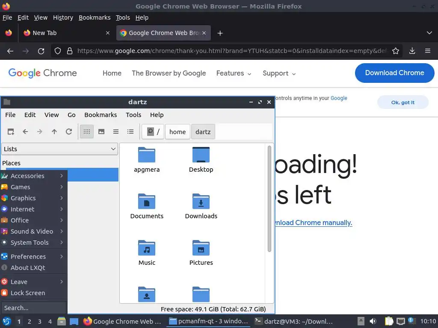Close the Google Chrome Web Browser tab

(204, 33)
